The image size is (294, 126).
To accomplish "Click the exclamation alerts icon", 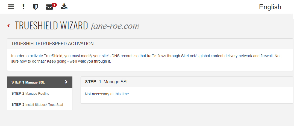I will 23,7.
